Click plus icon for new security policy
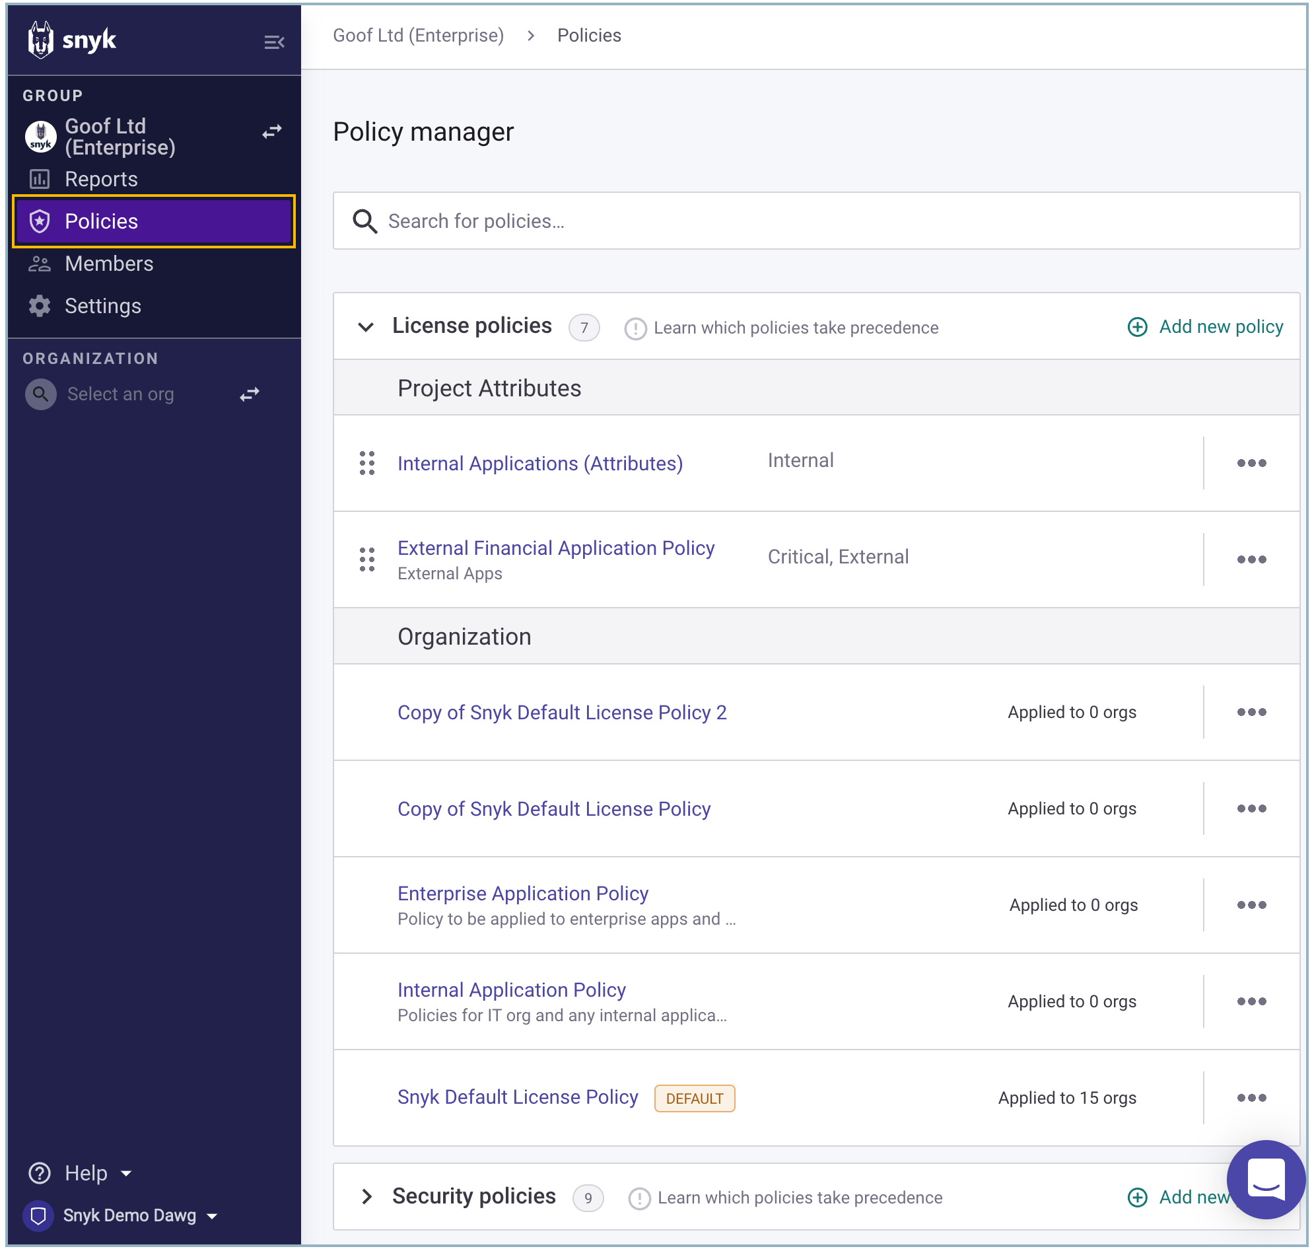 click(1138, 1198)
